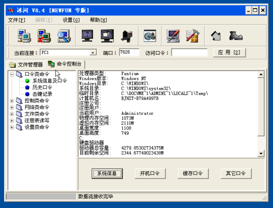Click the Auto Search magnifier computer icon
This screenshot has height=208, width=273.
(64, 36)
